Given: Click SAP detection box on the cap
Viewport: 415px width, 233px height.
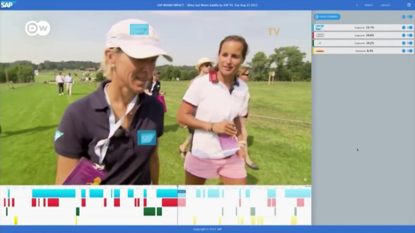Looking at the screenshot, I should click(139, 29).
